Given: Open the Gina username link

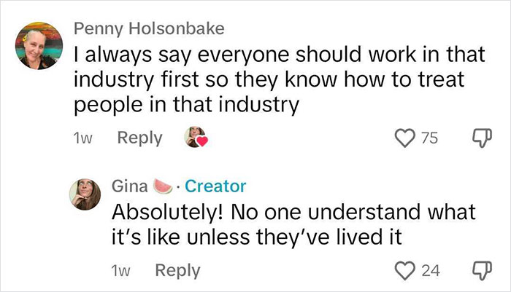Looking at the screenshot, I should click(129, 186).
